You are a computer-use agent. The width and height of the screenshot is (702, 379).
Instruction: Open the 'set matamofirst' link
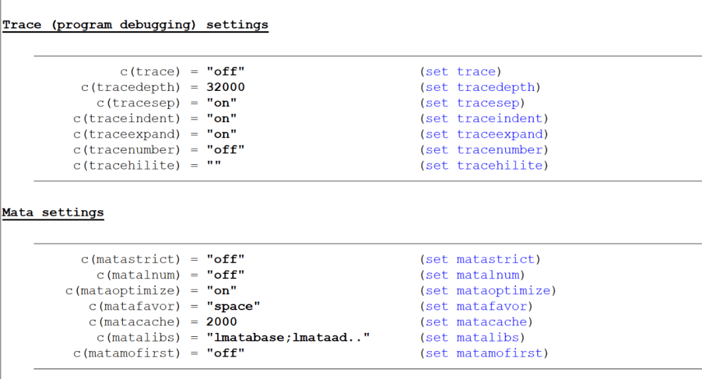(484, 353)
